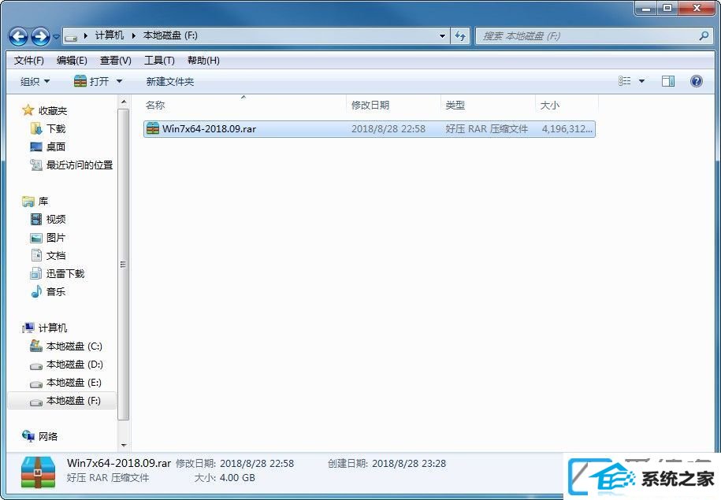
Task: Create folder with 新建文件夹
Action: [x=170, y=82]
